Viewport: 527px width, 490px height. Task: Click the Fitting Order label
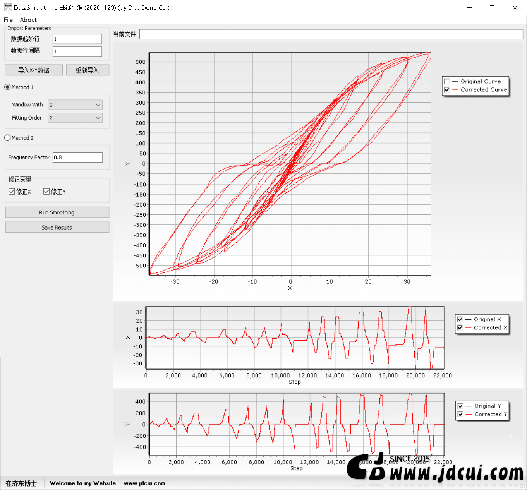point(27,118)
